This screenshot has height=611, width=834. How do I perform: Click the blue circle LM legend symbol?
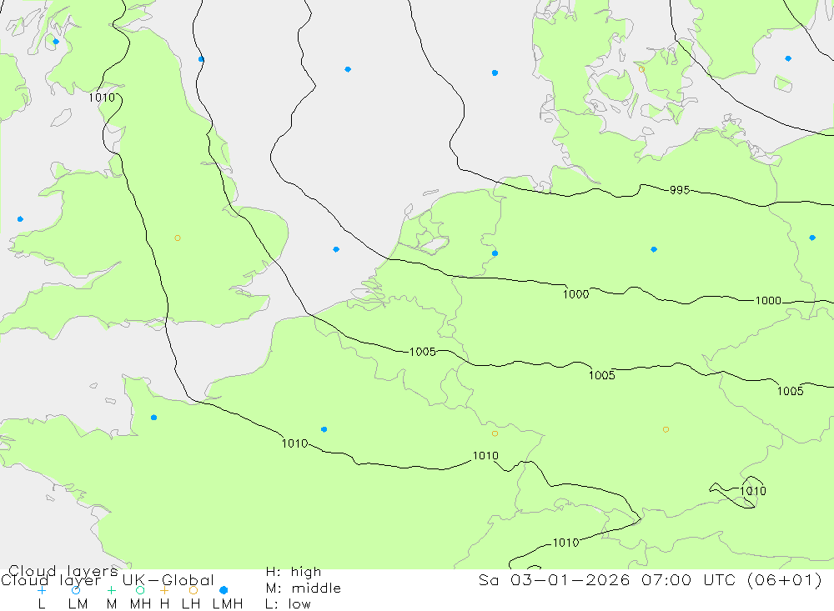76,590
